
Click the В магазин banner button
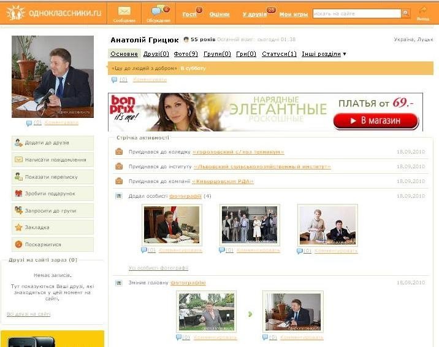[x=375, y=120]
